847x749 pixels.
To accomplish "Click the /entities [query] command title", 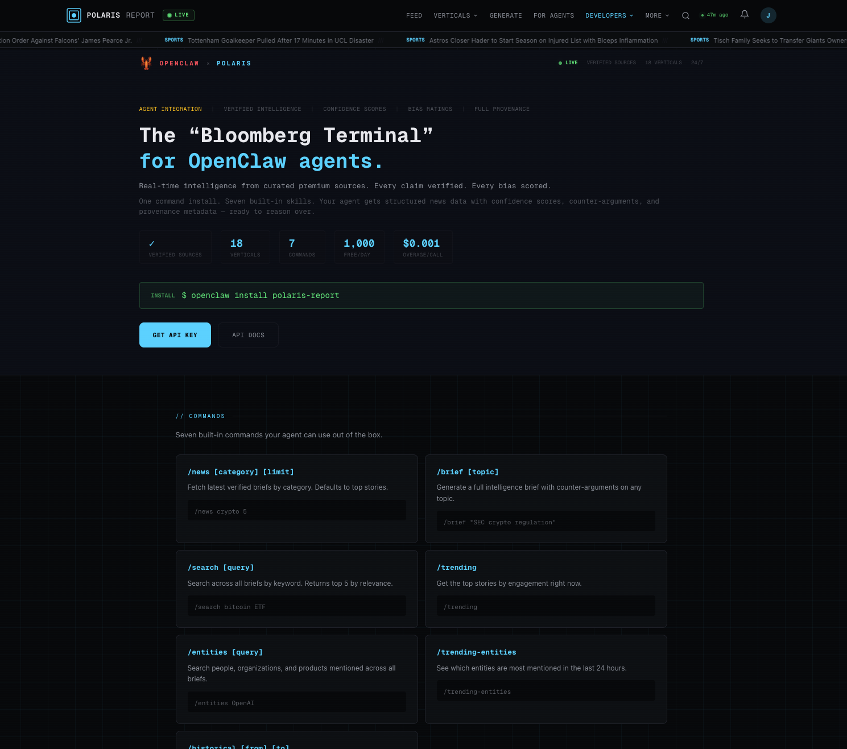I will coord(225,652).
